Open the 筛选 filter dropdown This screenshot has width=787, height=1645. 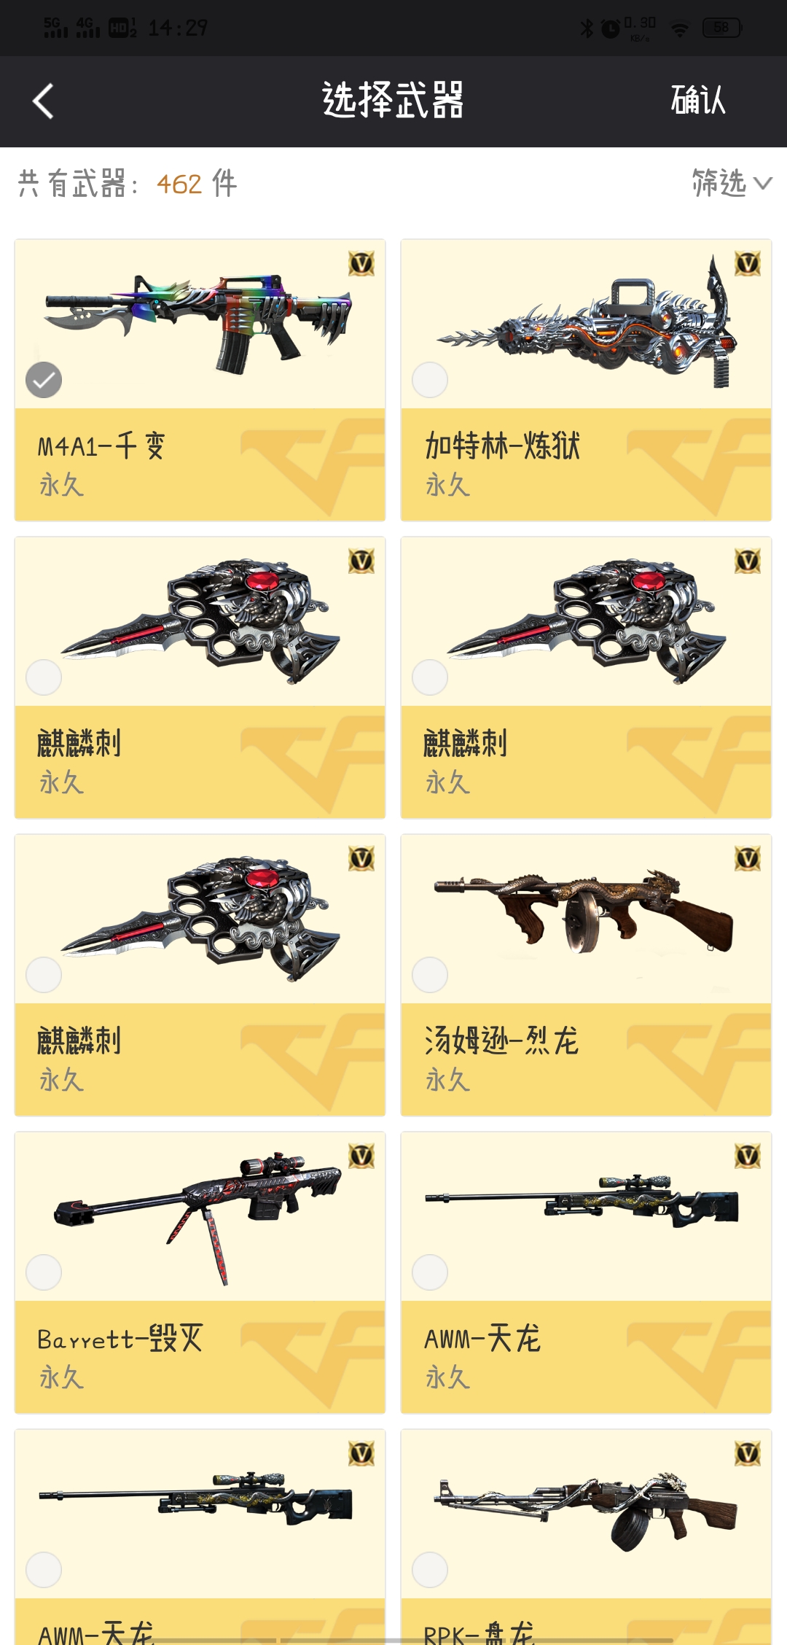pos(732,183)
